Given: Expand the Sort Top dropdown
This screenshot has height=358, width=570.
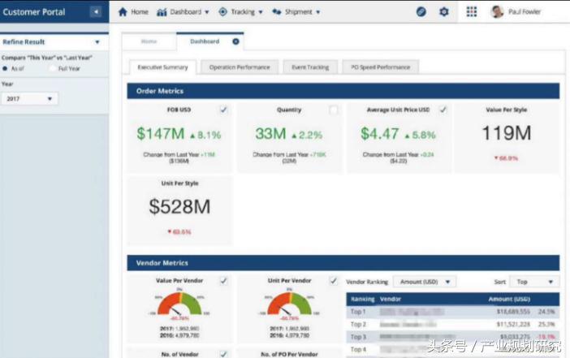Looking at the screenshot, I should point(534,282).
